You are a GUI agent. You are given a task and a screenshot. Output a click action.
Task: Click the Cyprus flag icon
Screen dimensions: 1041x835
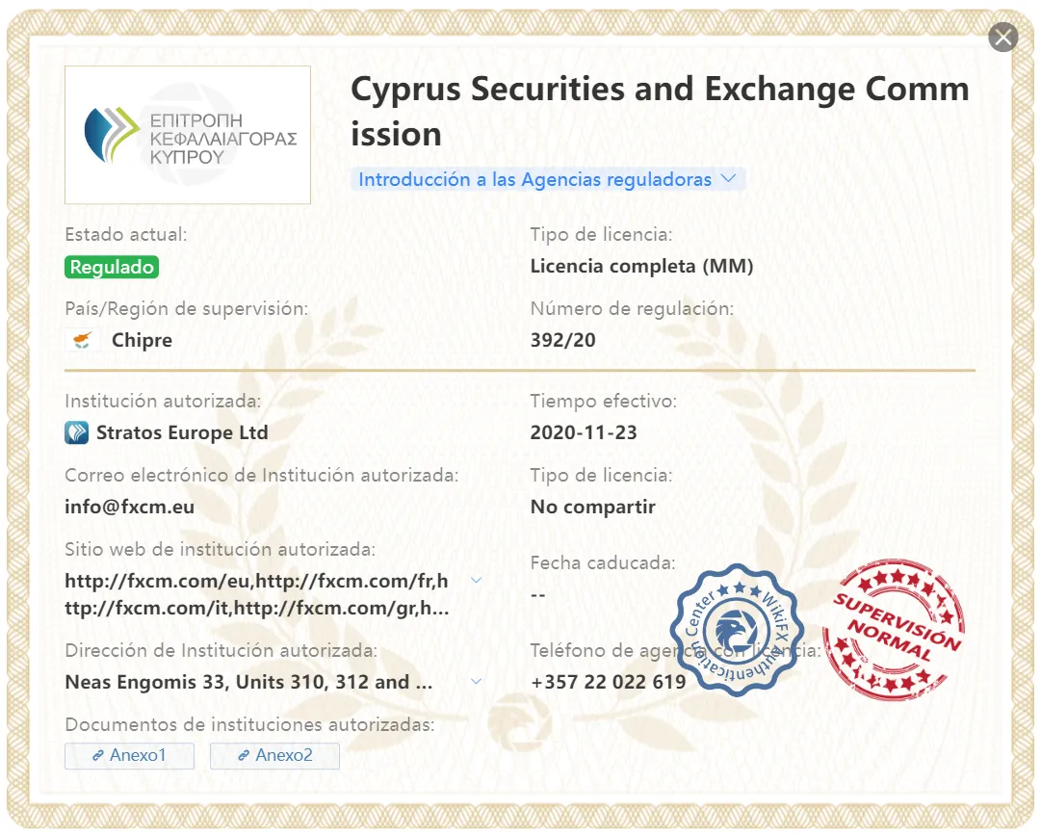point(82,340)
